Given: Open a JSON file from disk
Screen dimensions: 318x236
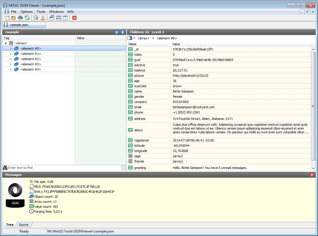Looking at the screenshot, I should [13, 18].
